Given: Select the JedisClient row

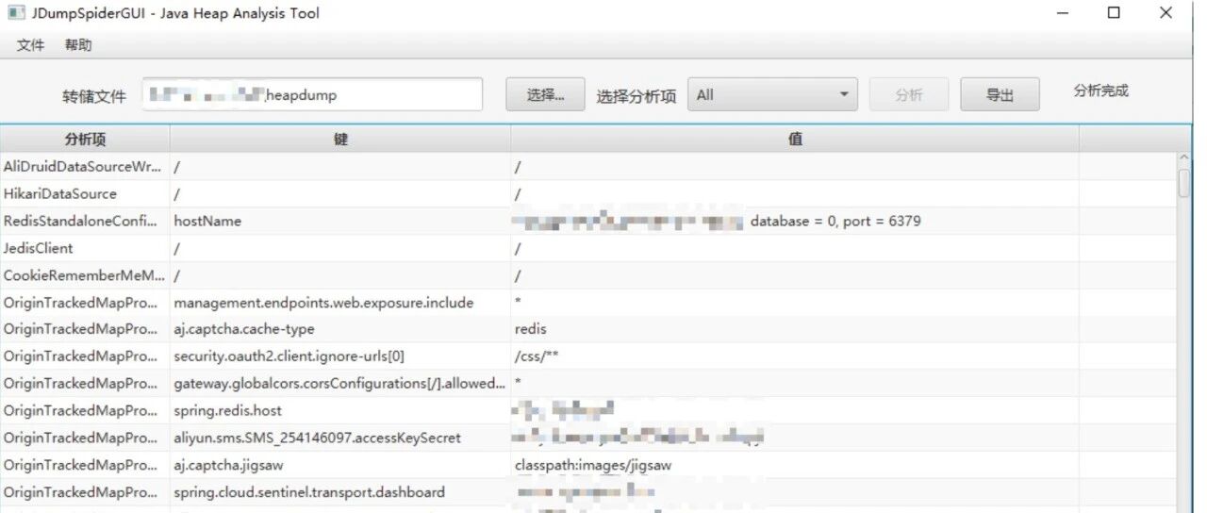Looking at the screenshot, I should (x=588, y=248).
